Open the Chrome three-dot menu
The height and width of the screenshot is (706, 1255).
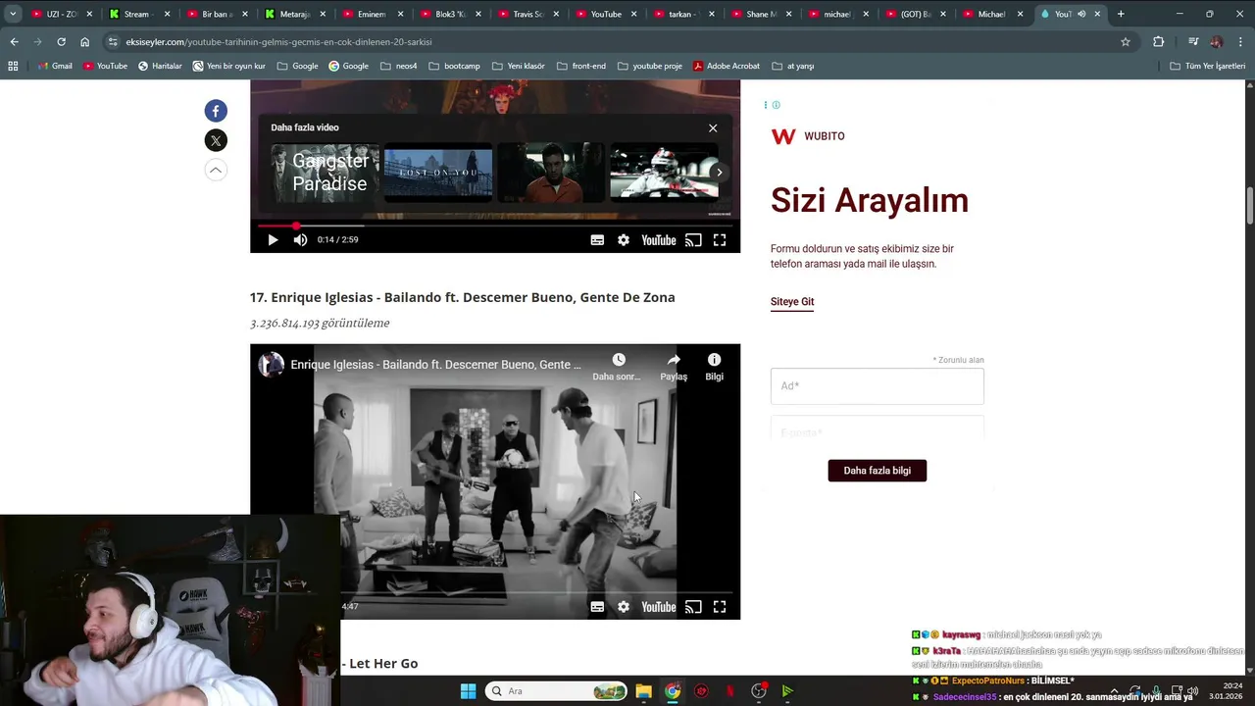[x=1240, y=42]
